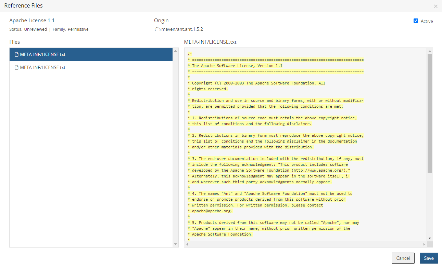Screen dimensions: 442x267
Task: Toggle the Active state of the license
Action: pyautogui.click(x=416, y=21)
